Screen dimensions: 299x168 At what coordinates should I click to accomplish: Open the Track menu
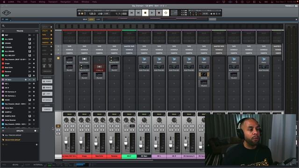(x=33, y=2)
